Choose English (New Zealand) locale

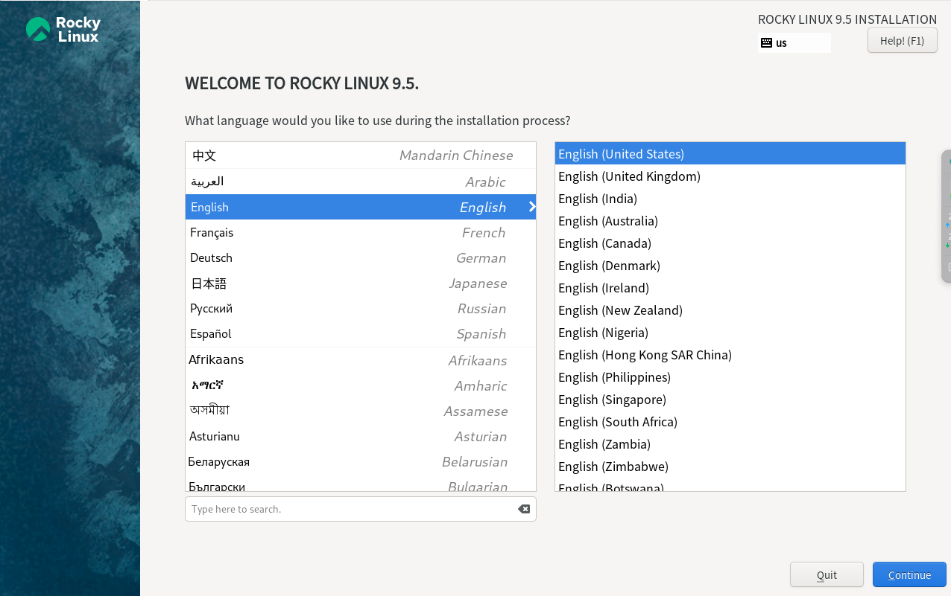tap(730, 310)
